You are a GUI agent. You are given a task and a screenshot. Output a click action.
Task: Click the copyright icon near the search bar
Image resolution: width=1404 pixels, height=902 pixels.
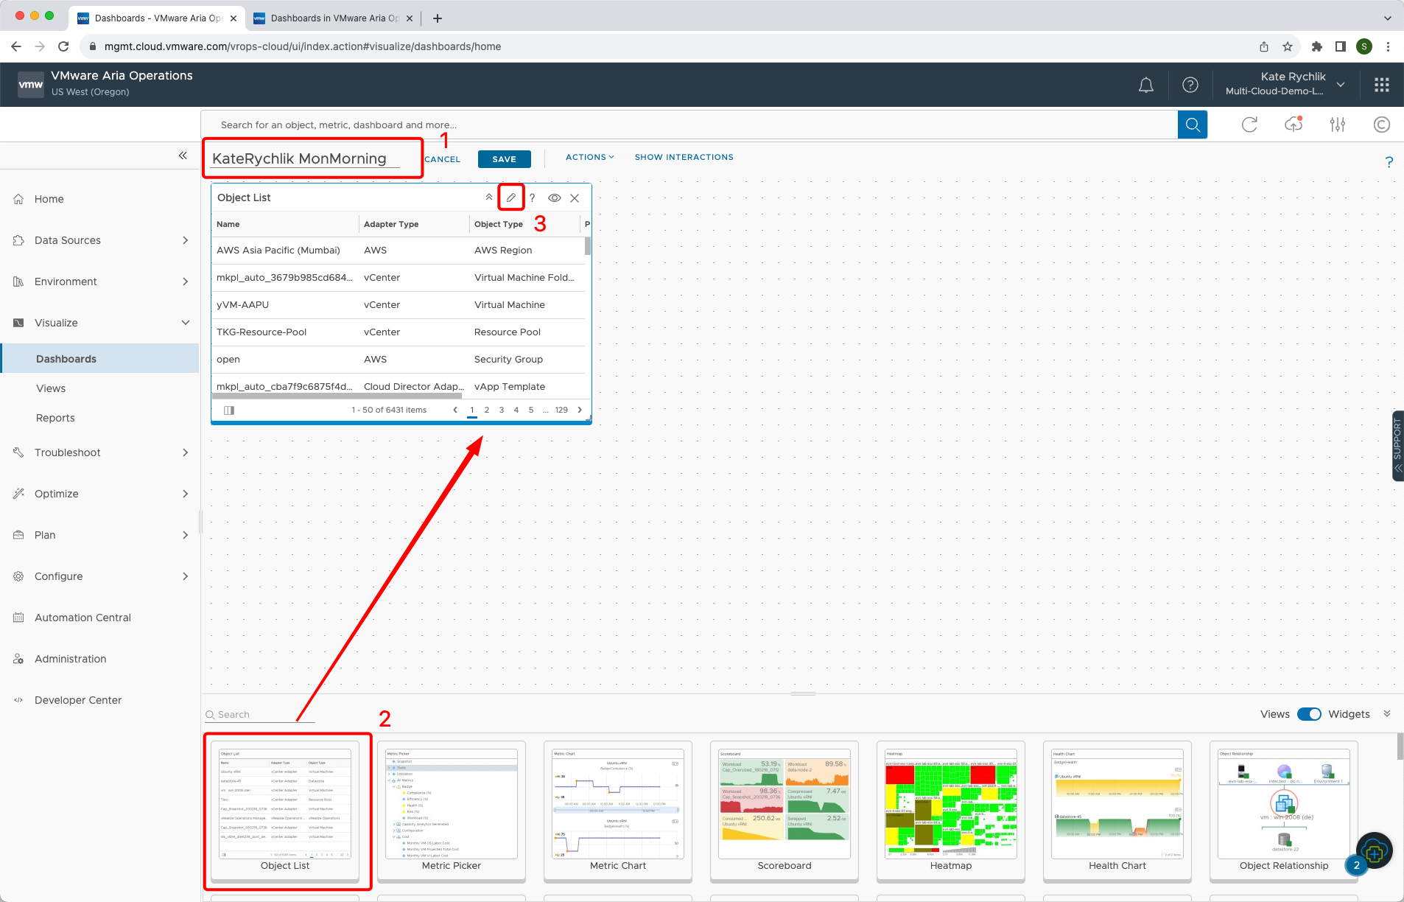[1381, 124]
